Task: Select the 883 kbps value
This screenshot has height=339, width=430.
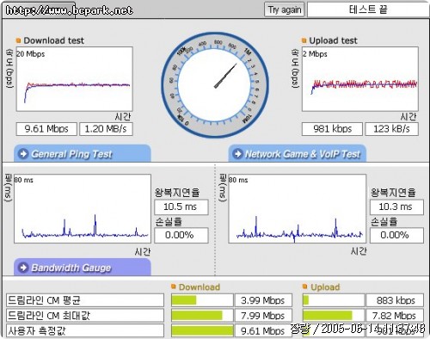Action: click(395, 300)
